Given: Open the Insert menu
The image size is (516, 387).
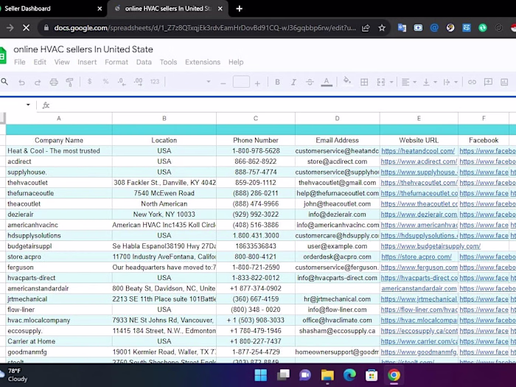Looking at the screenshot, I should click(87, 62).
